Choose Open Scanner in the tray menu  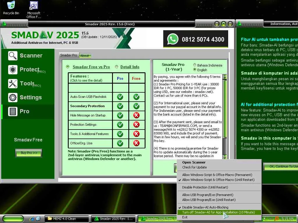219,162
